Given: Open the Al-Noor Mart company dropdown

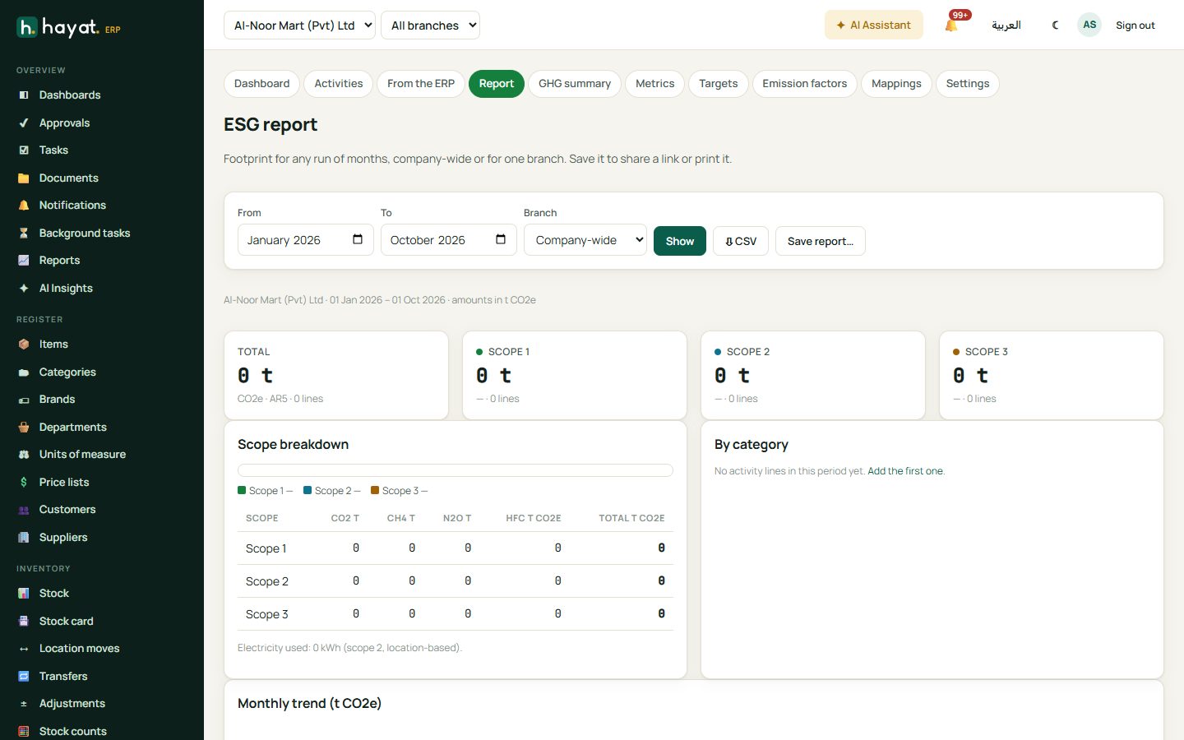Looking at the screenshot, I should [299, 25].
